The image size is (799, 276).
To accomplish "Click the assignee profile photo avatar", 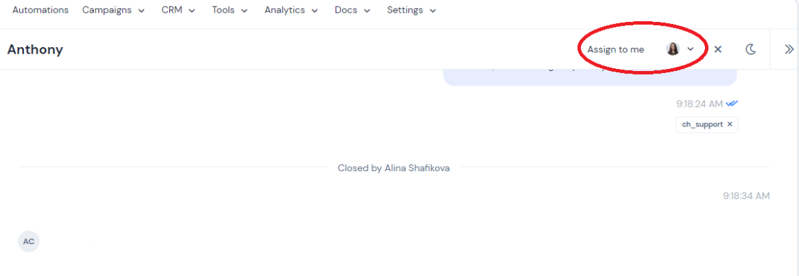I will pyautogui.click(x=673, y=49).
